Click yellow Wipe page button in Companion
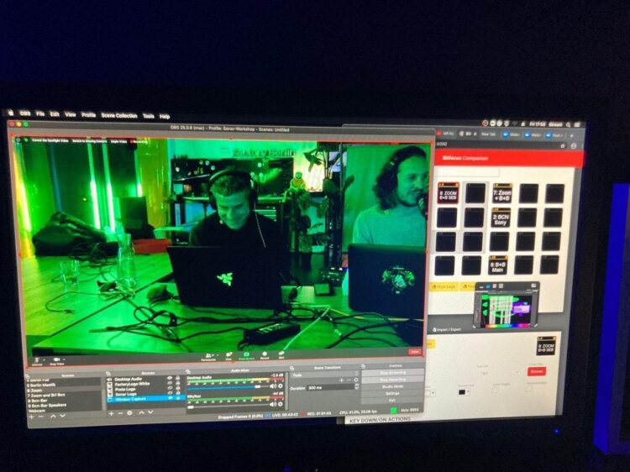 coord(444,287)
